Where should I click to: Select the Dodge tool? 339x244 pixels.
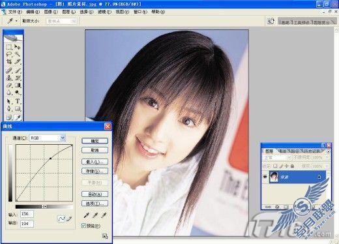pos(18,93)
